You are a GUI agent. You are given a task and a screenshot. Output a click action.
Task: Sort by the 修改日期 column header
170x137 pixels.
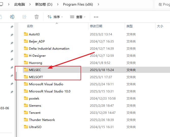(x=96, y=26)
